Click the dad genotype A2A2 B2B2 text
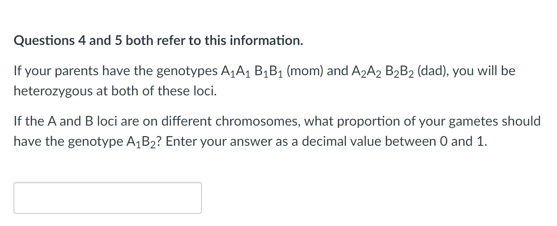 [382, 71]
